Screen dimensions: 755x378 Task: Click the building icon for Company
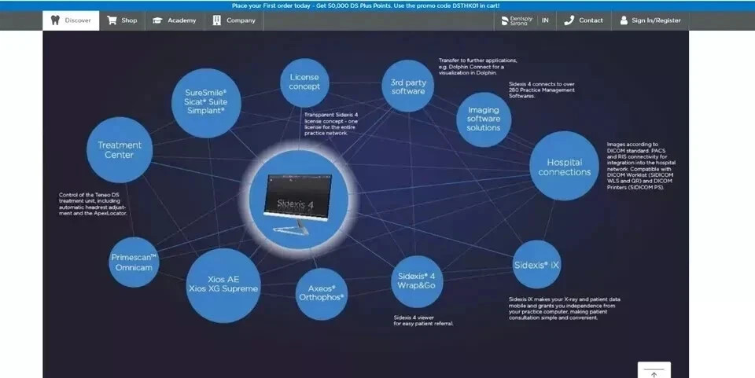[x=217, y=20]
